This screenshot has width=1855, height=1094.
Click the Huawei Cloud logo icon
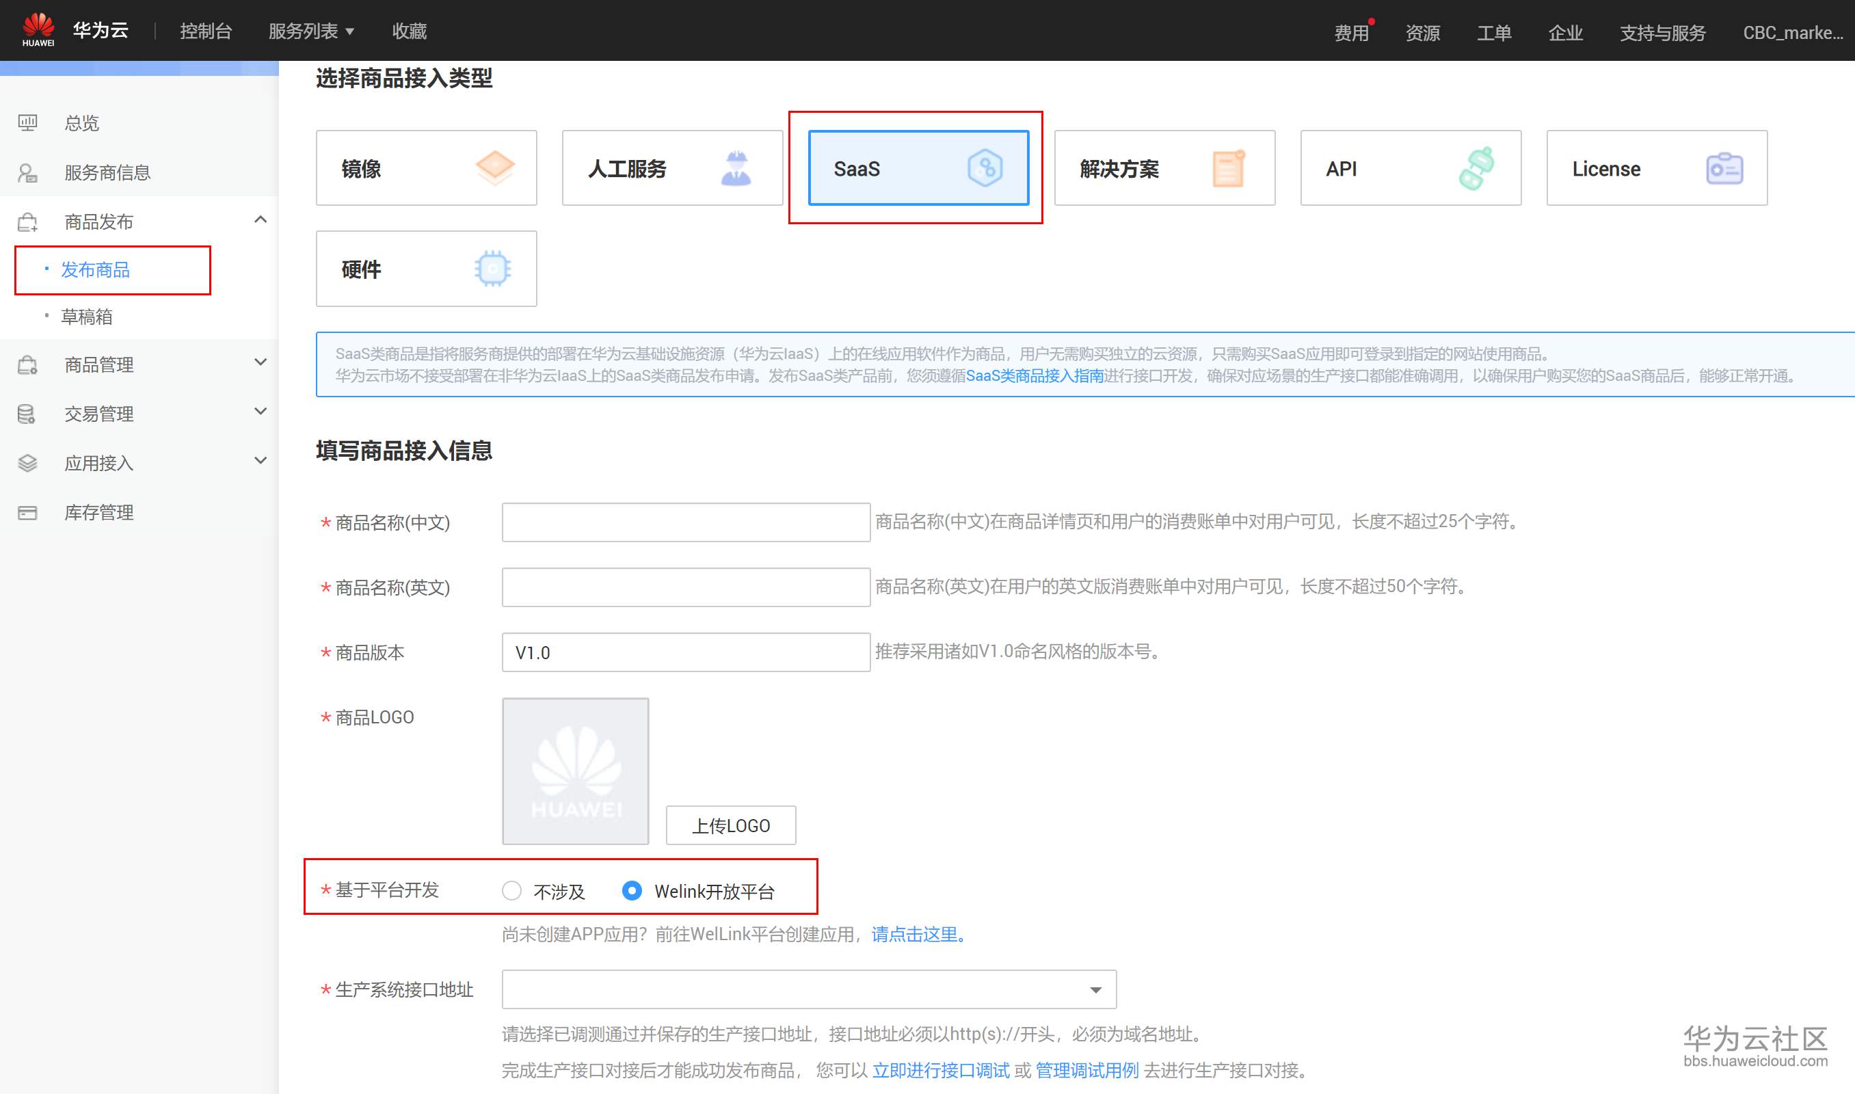tap(38, 29)
